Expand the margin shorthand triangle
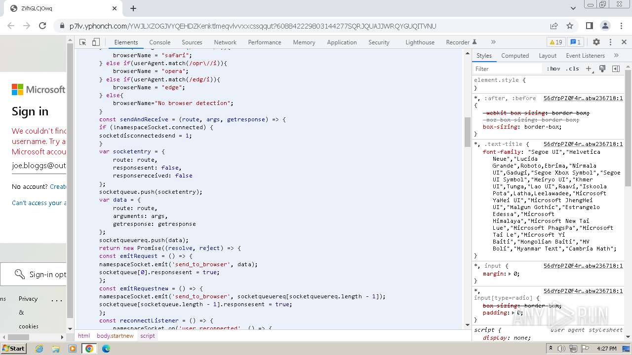The width and height of the screenshot is (632, 355). pos(511,274)
